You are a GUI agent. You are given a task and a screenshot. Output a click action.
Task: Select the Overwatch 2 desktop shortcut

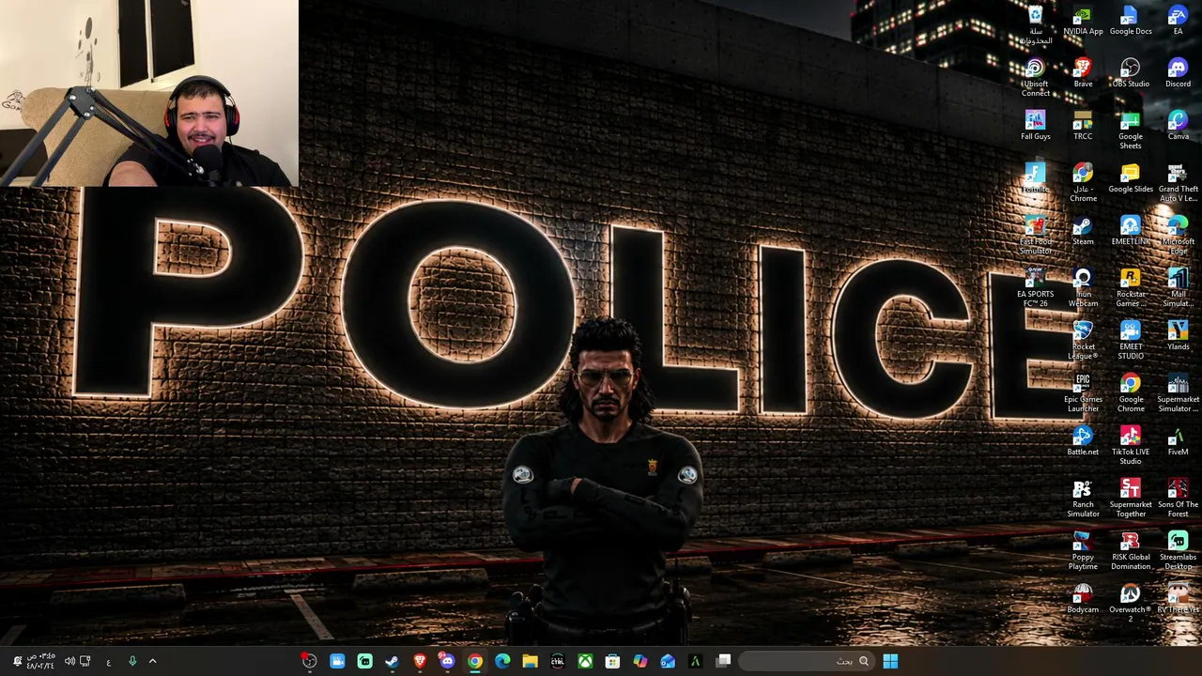pos(1131,604)
